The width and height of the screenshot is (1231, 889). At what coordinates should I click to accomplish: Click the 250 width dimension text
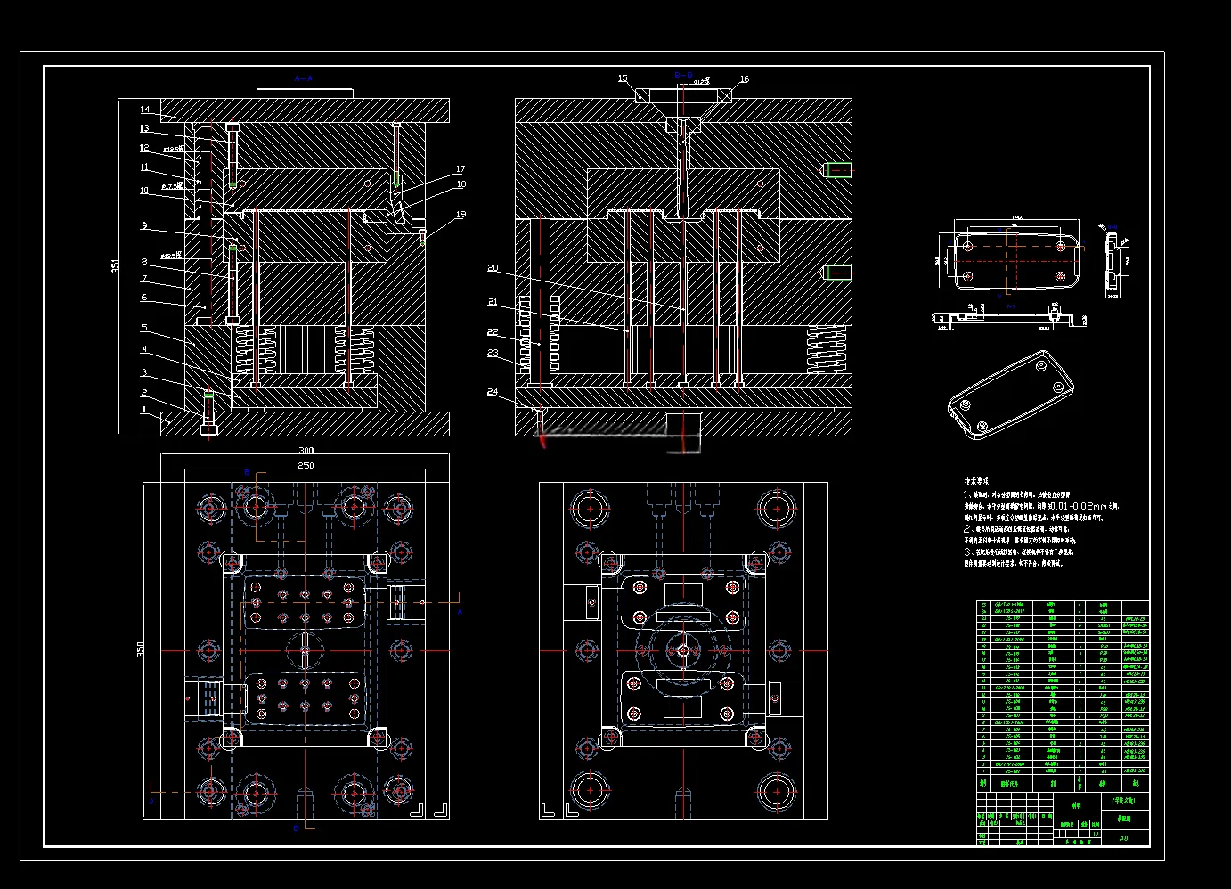pos(306,465)
